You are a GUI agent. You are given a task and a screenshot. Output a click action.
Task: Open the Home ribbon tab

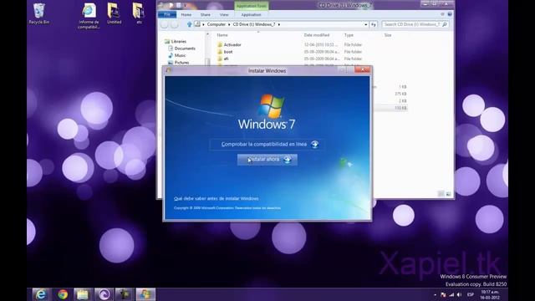[186, 15]
